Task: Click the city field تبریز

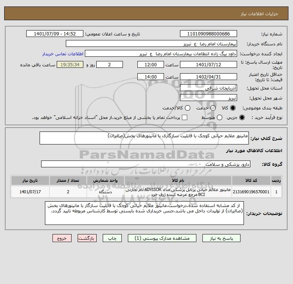Action: 209,98
